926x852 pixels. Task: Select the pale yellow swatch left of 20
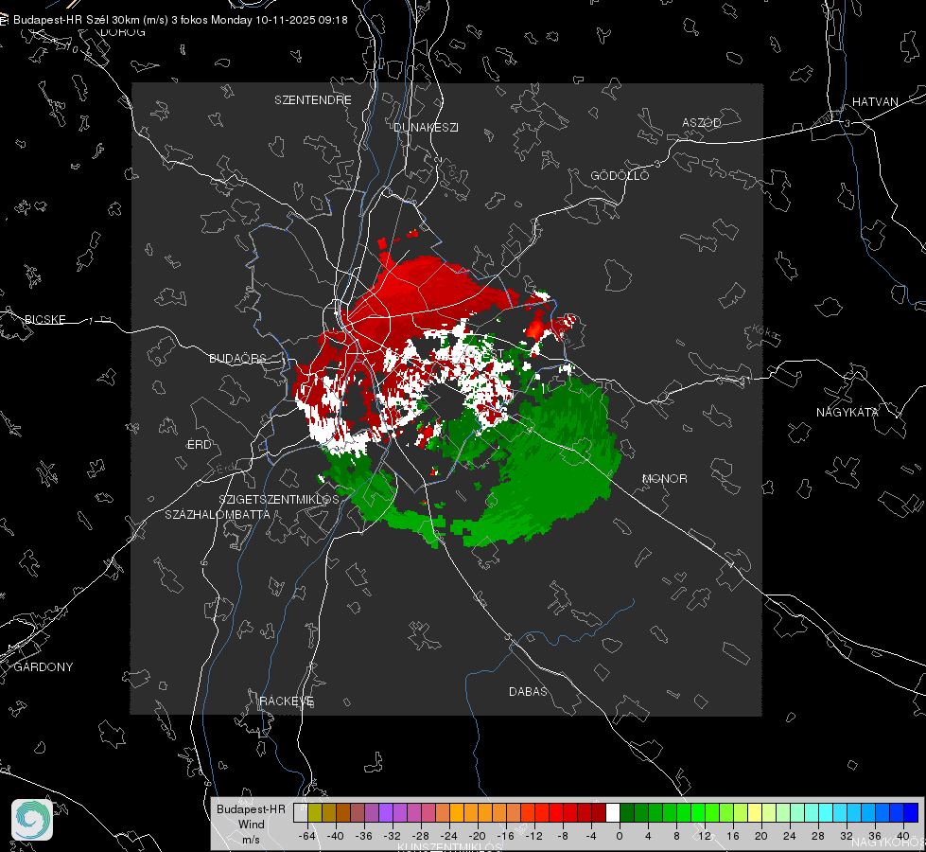(x=755, y=812)
